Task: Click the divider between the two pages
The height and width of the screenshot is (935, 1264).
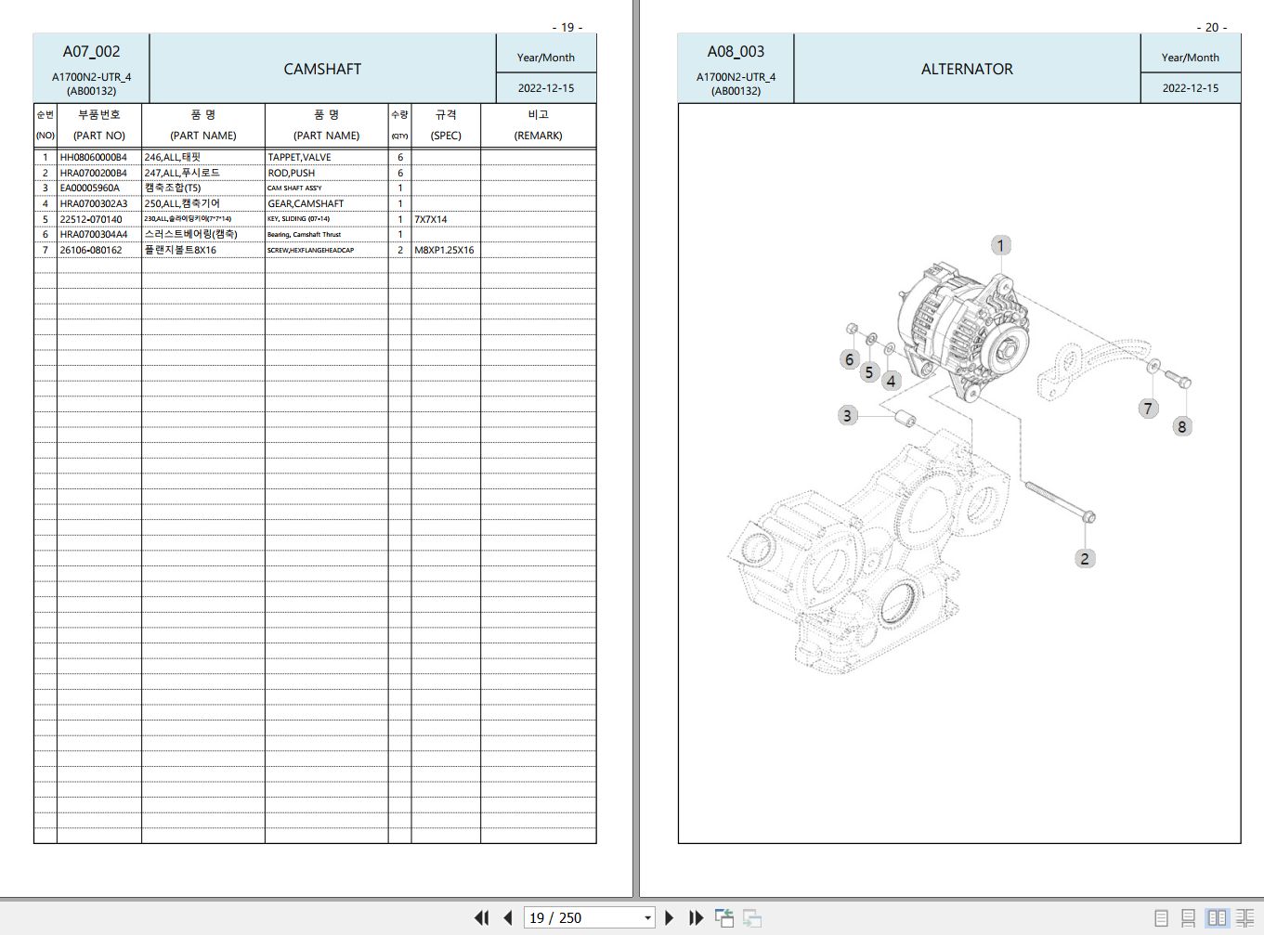Action: click(x=636, y=446)
